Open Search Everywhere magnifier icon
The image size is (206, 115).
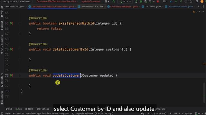[x=197, y=2]
